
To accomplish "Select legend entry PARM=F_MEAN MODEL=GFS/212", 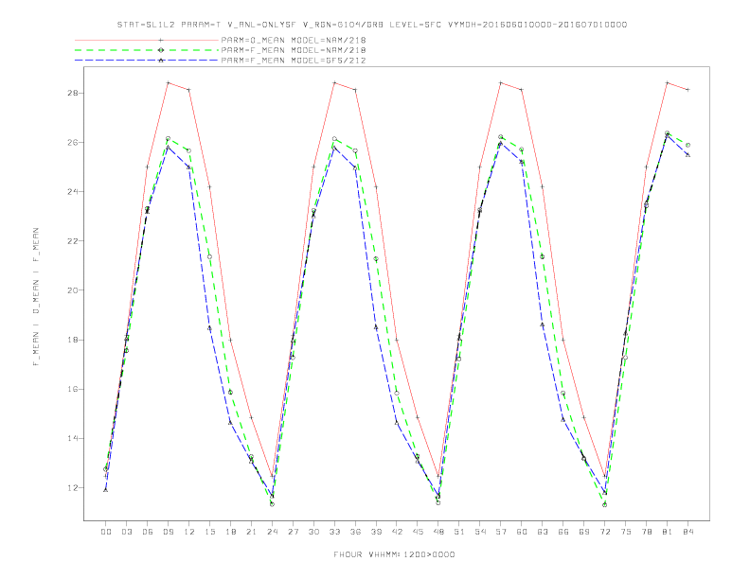I will pyautogui.click(x=294, y=61).
